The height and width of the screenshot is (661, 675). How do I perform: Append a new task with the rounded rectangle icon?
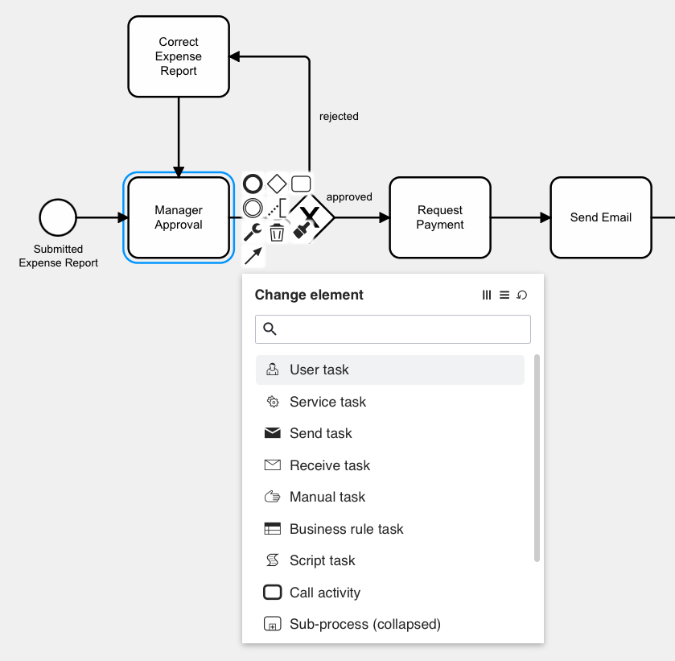pos(301,184)
